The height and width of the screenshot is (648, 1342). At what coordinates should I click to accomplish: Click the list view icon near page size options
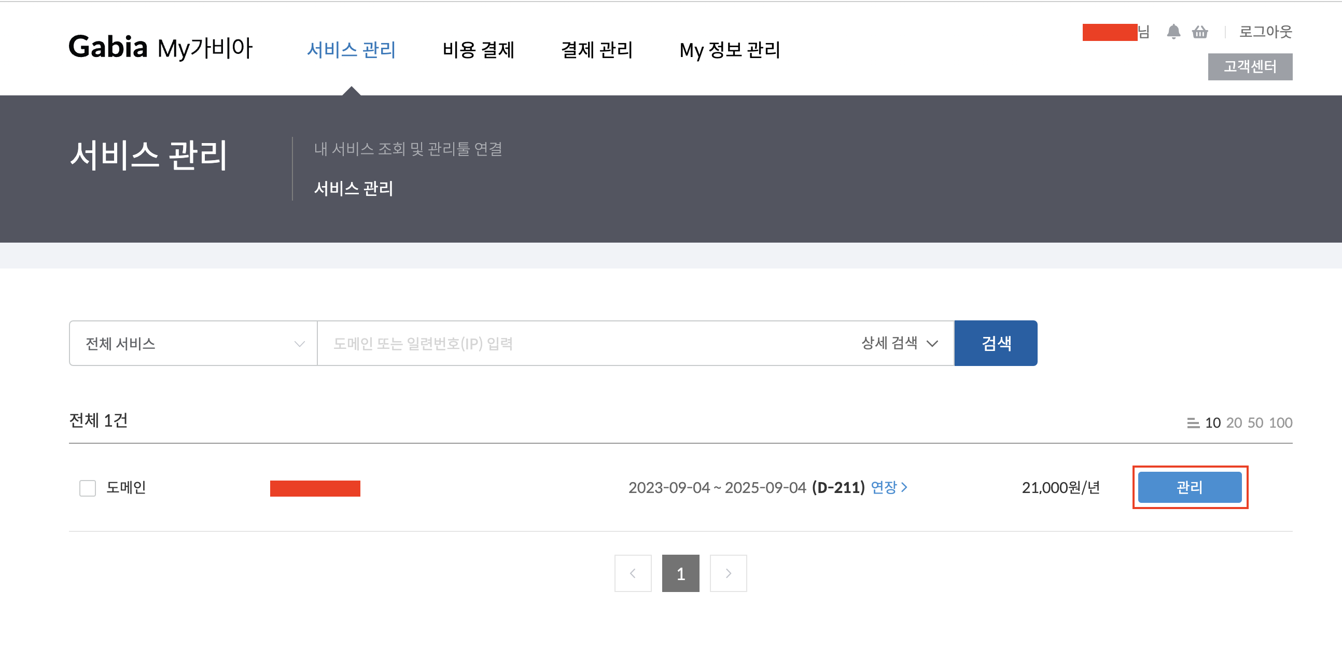click(1193, 424)
